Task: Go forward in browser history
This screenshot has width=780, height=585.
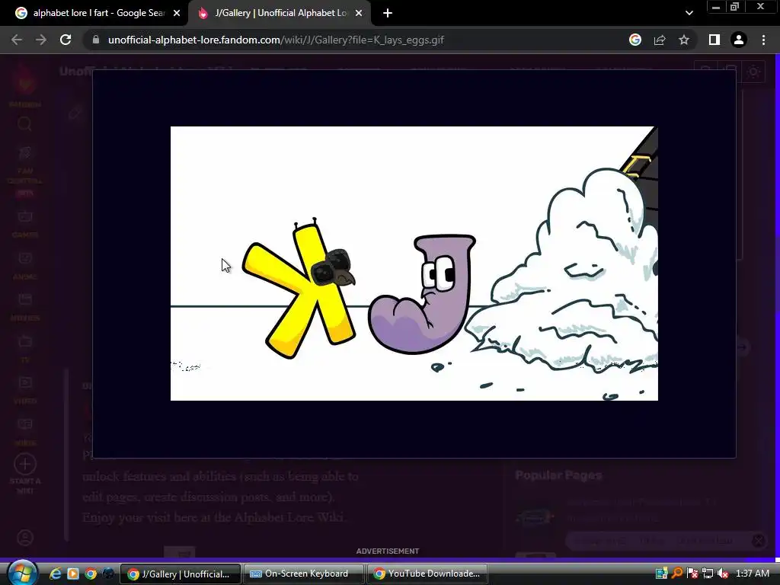Action: [41, 40]
